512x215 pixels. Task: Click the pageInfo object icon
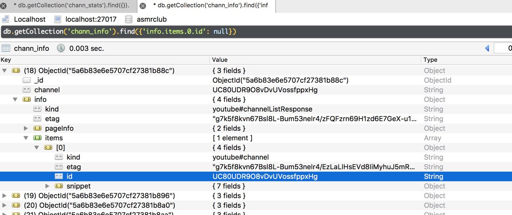click(x=37, y=128)
